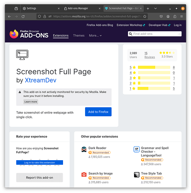Open the Pocket save icon
The height and width of the screenshot is (193, 191).
(161, 17)
